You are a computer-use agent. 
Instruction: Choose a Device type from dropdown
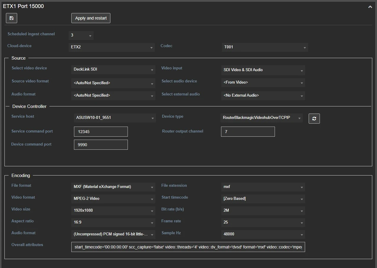point(261,118)
